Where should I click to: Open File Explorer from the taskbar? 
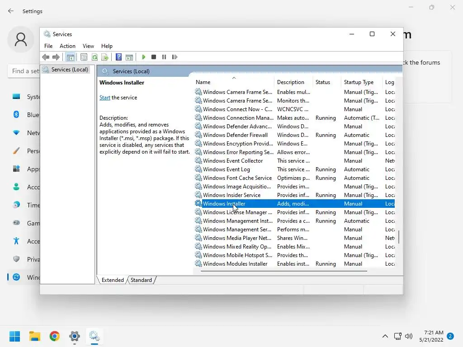[34, 336]
